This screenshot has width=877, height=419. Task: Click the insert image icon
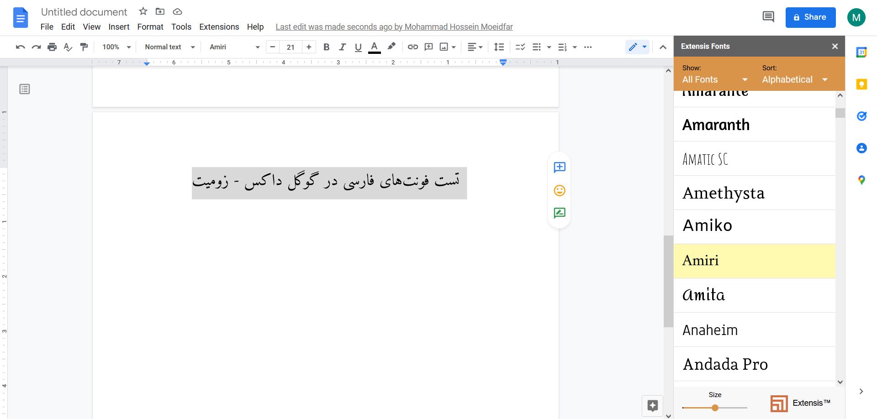(x=444, y=47)
